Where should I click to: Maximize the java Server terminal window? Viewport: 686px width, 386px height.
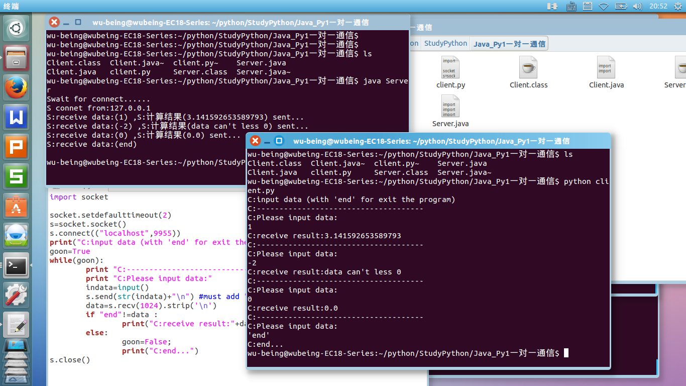78,22
